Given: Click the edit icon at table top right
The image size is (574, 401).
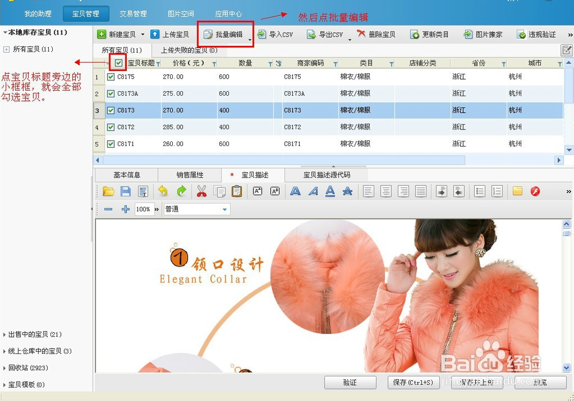Looking at the screenshot, I should click(x=567, y=50).
